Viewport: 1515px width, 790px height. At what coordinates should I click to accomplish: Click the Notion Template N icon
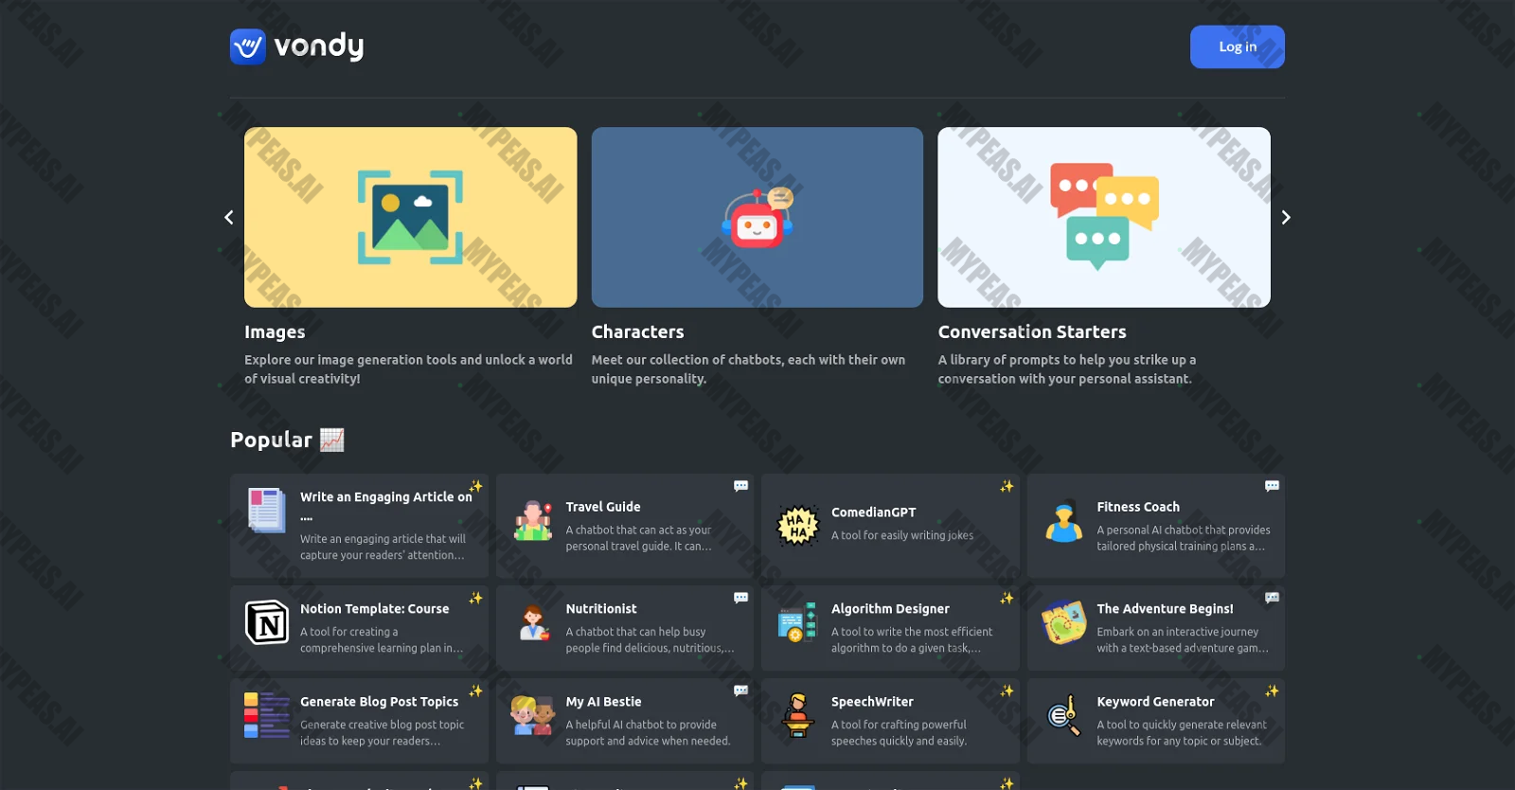(x=267, y=622)
